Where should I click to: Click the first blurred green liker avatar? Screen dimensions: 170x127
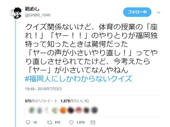[x=31, y=110]
